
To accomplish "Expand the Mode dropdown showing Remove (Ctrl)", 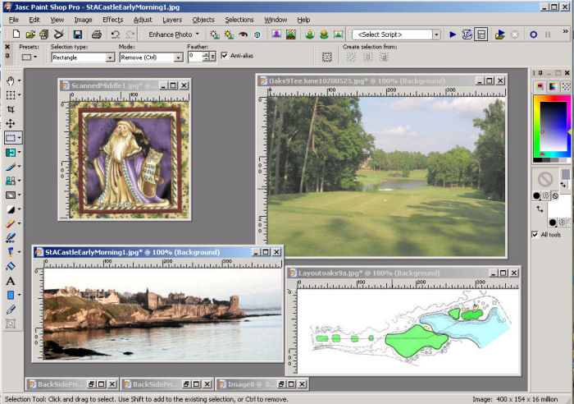I will click(x=178, y=58).
